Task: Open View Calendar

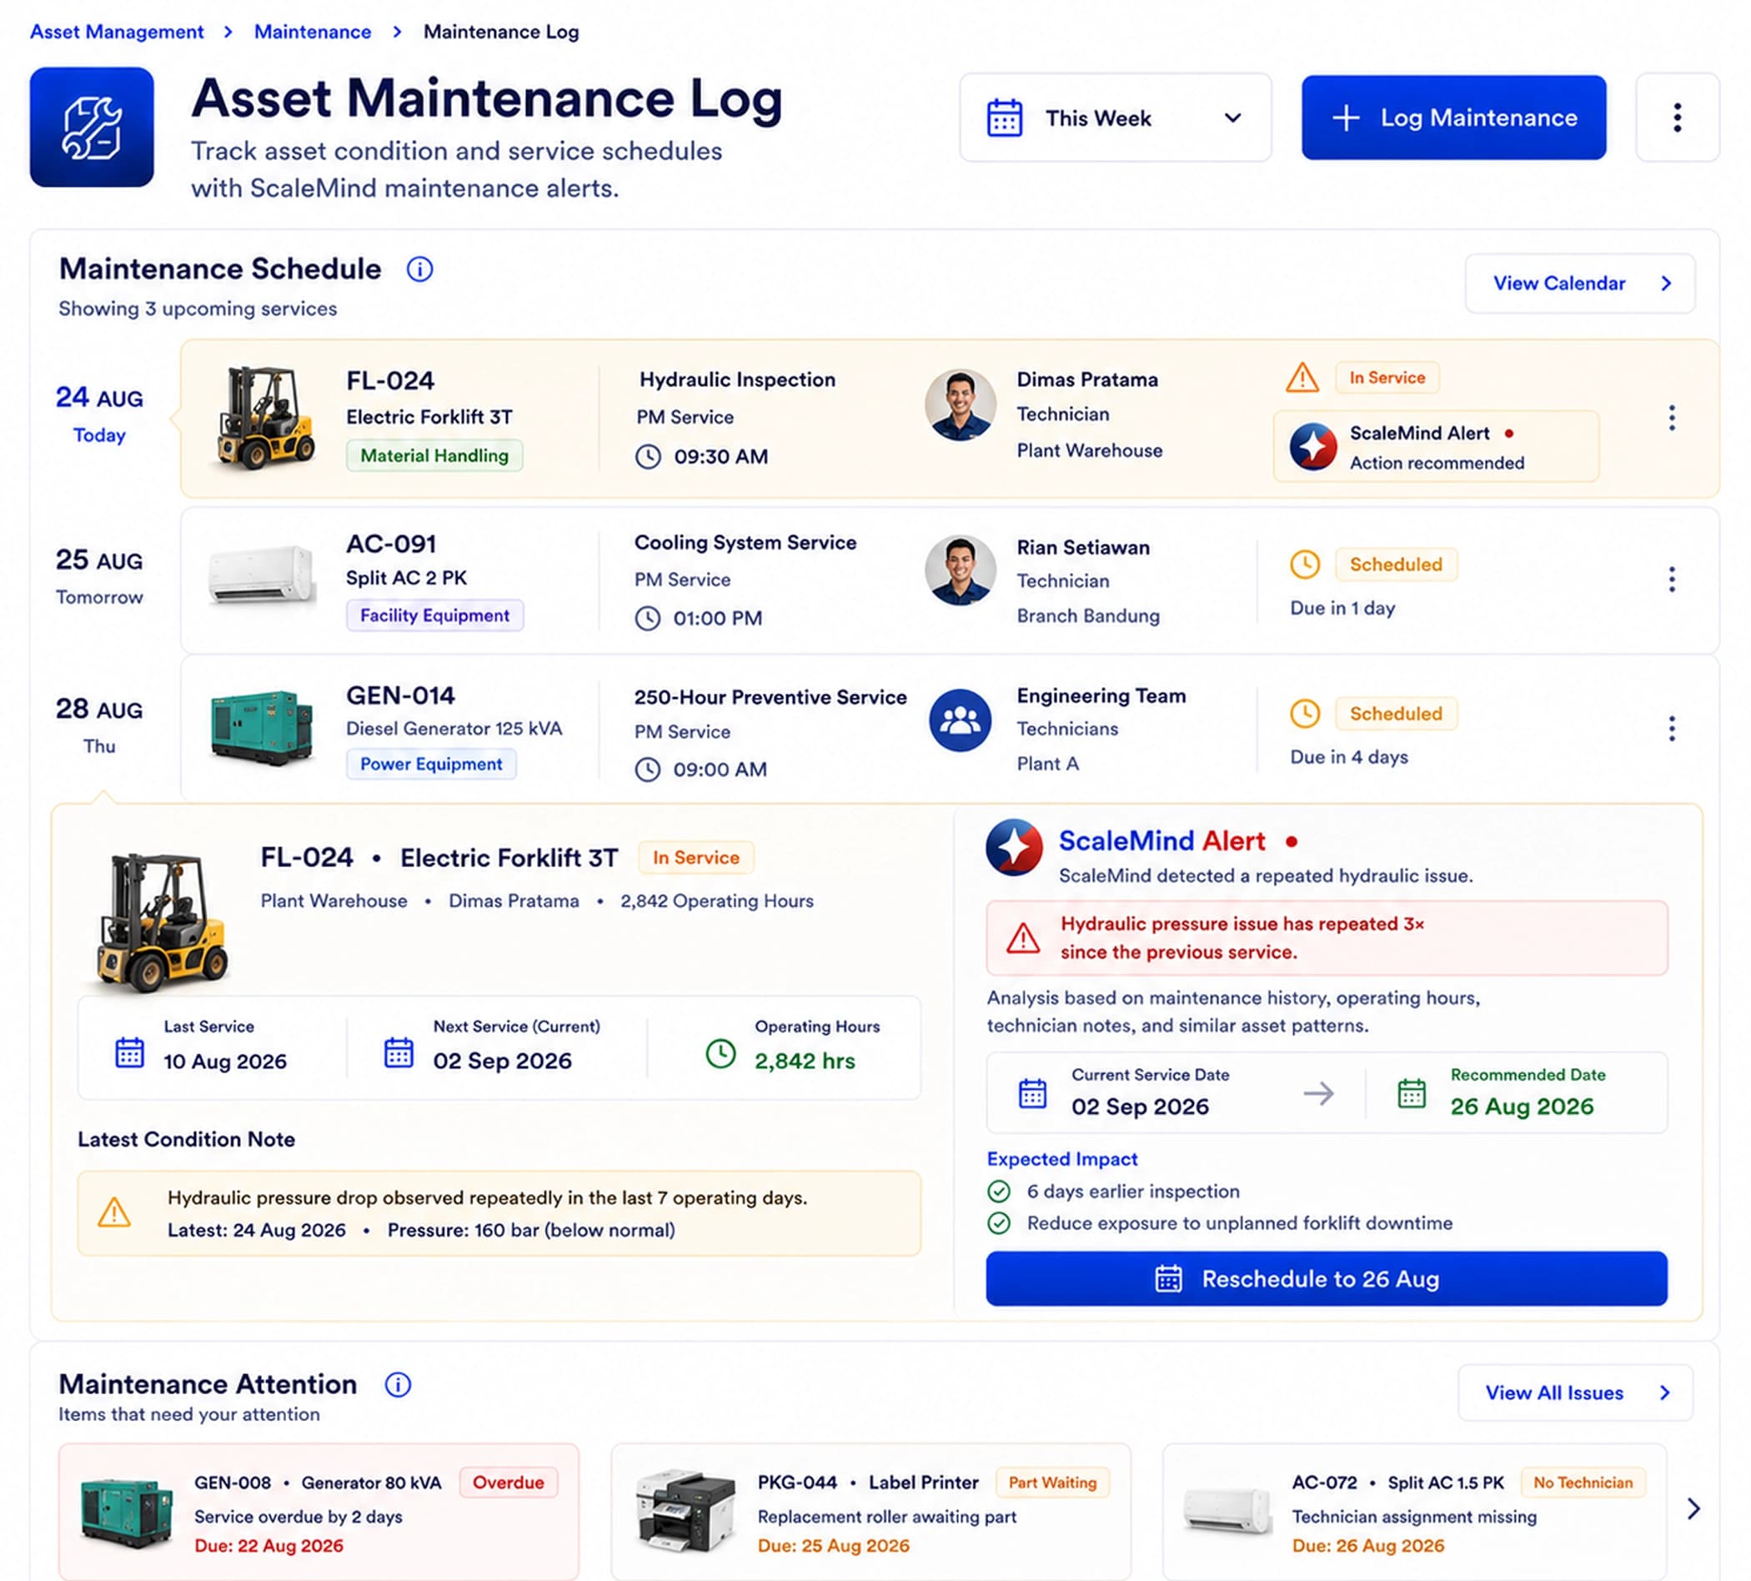Action: [1579, 284]
